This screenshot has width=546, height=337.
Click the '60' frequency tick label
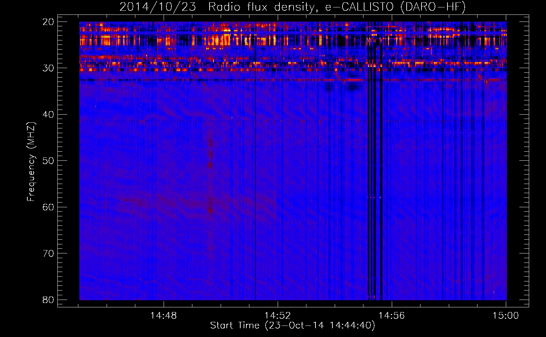[x=48, y=207]
